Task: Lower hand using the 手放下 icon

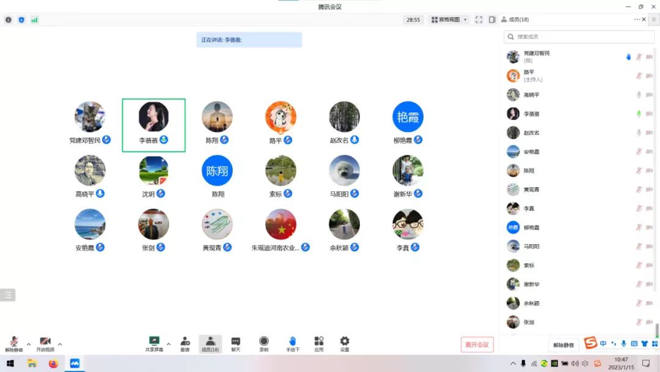Action: click(293, 343)
